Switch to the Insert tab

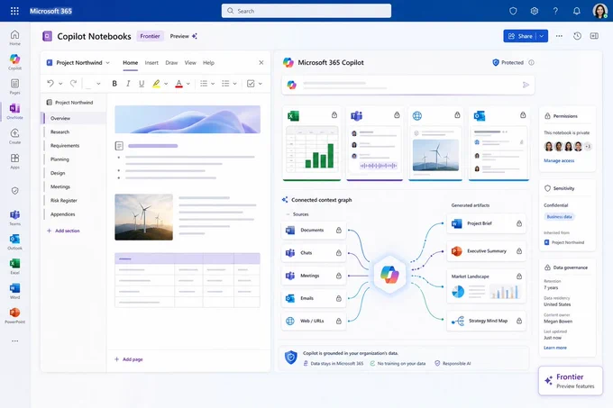pos(151,62)
